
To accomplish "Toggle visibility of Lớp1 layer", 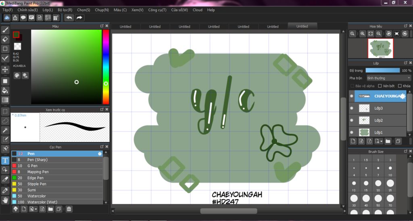I will click(x=351, y=132).
